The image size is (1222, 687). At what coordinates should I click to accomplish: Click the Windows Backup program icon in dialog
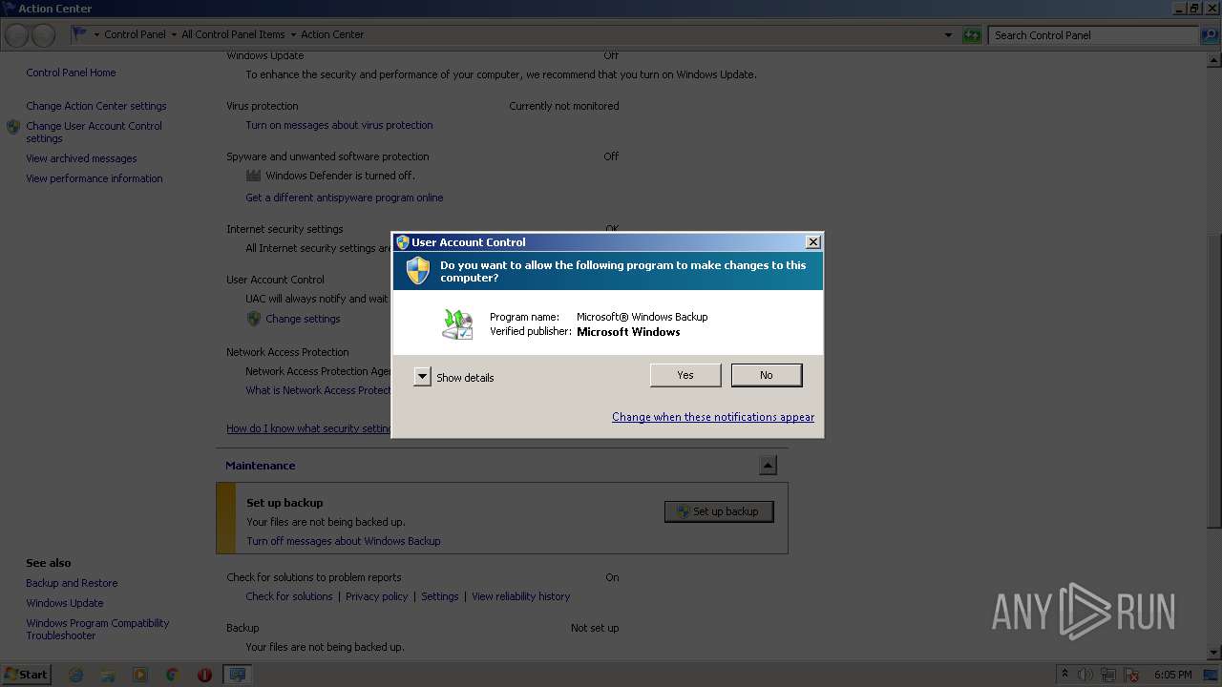[458, 323]
